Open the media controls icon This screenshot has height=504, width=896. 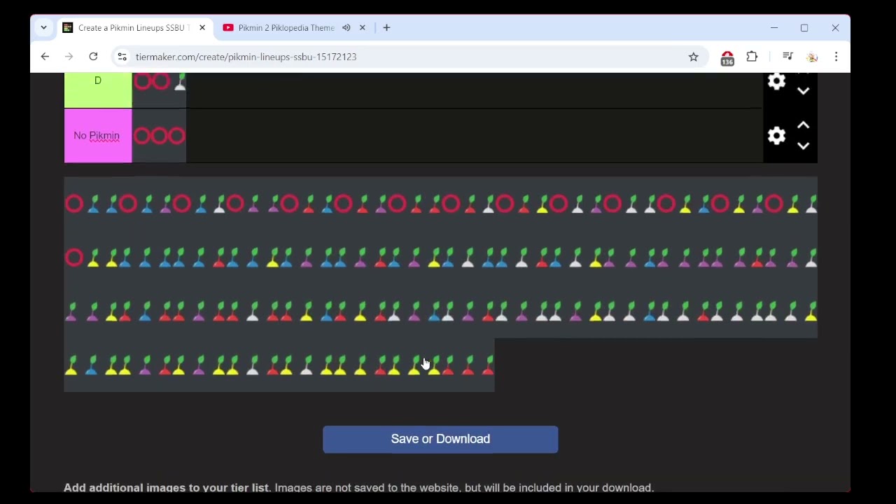[787, 57]
